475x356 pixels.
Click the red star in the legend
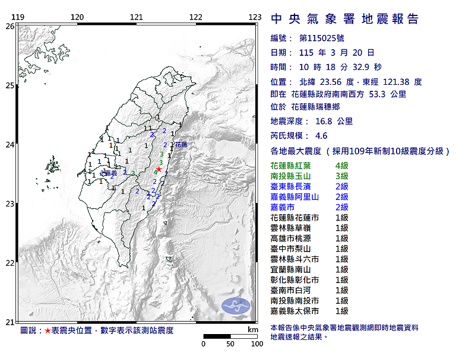click(49, 330)
